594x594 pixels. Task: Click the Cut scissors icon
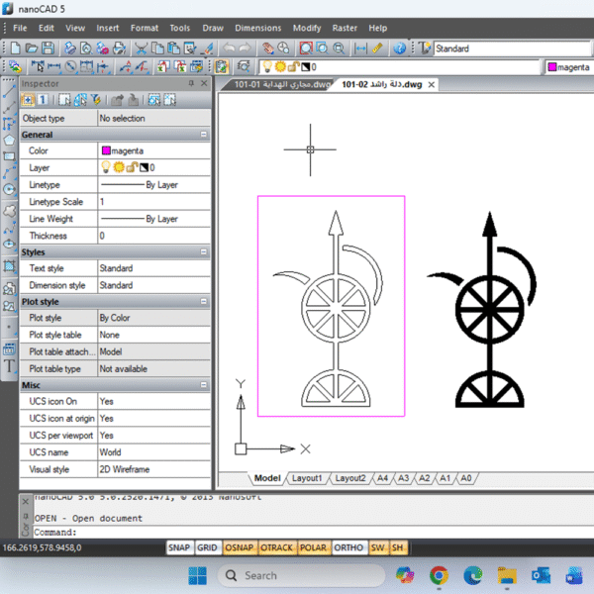[142, 48]
